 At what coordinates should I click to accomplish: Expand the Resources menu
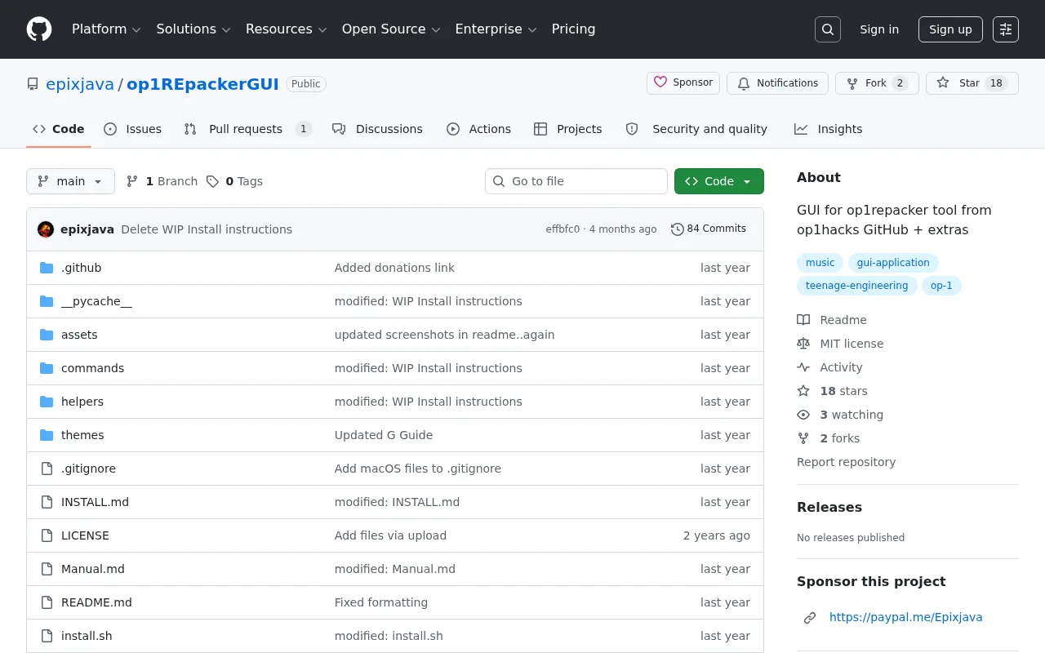[286, 29]
